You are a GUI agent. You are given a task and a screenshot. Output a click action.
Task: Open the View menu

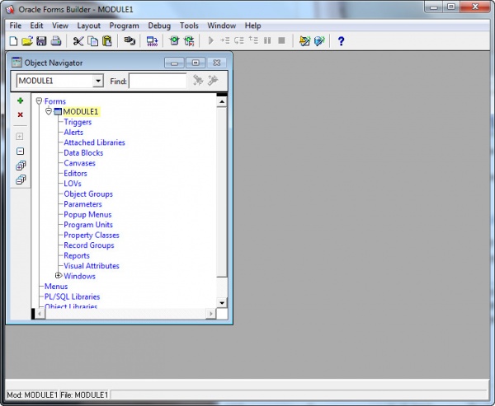60,26
